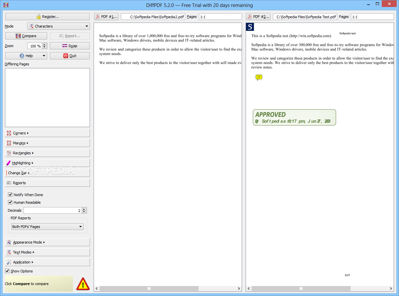The width and height of the screenshot is (399, 296).
Task: Click the DiffPDF app icon in title bar
Action: 6,5
